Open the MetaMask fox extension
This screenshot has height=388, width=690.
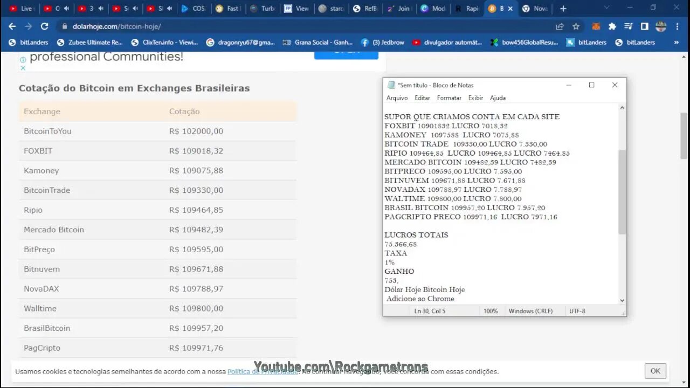click(596, 26)
